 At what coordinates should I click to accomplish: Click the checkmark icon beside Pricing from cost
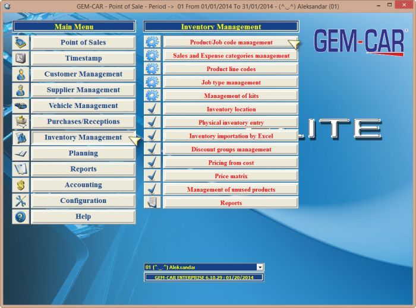[x=152, y=163]
